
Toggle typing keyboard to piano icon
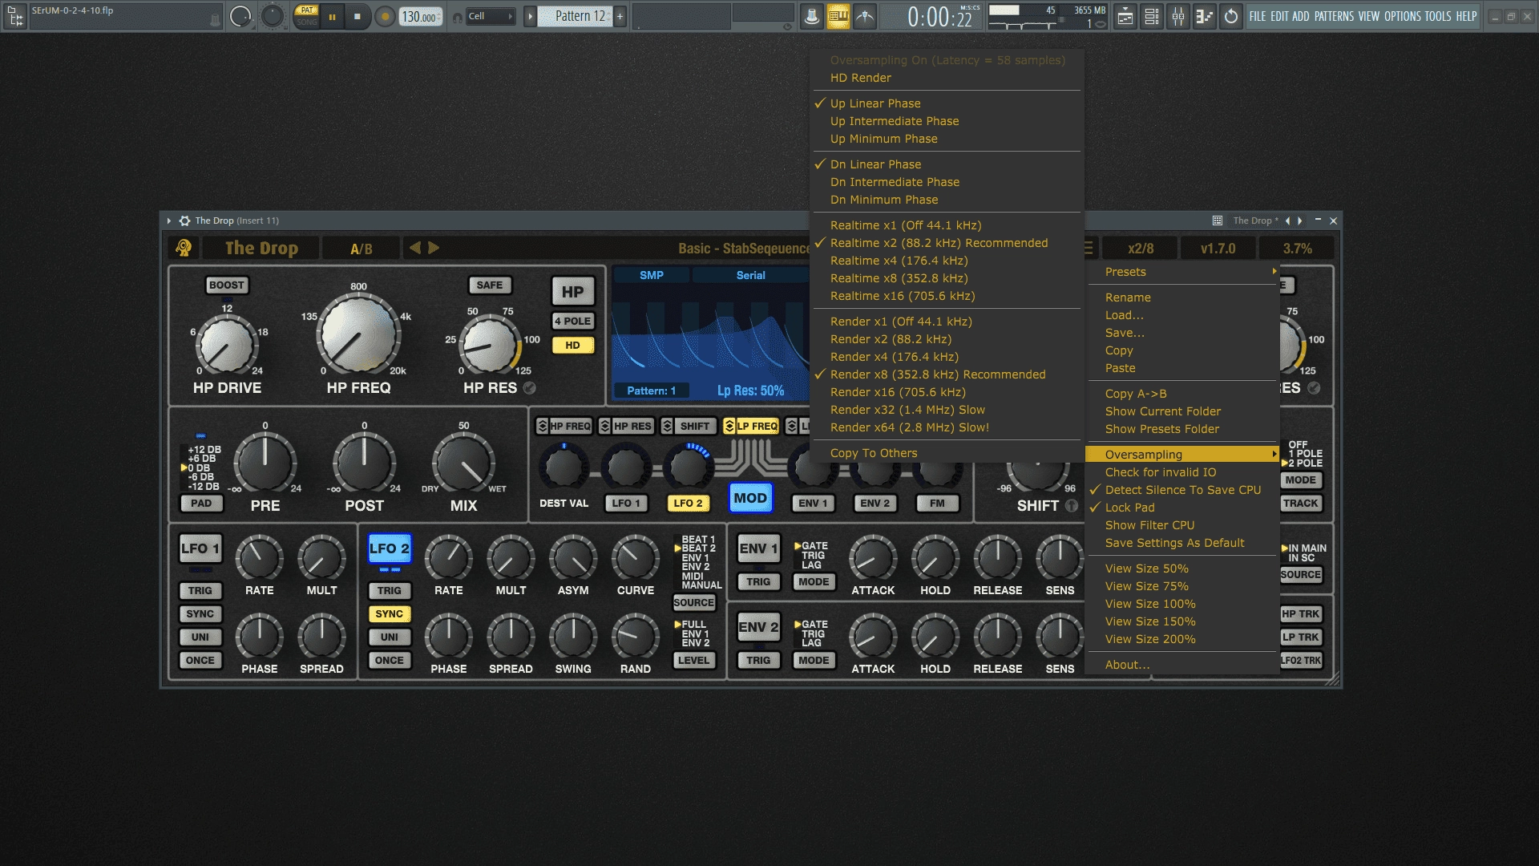coord(838,16)
